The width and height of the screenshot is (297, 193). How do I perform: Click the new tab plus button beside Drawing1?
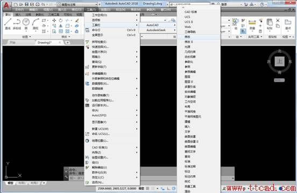(67, 43)
